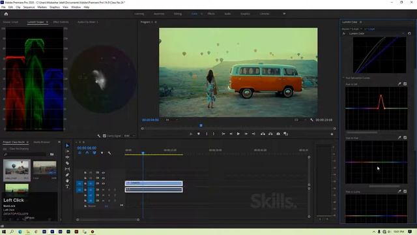
Task: Open Program monitor settings wrench
Action: (x=311, y=120)
